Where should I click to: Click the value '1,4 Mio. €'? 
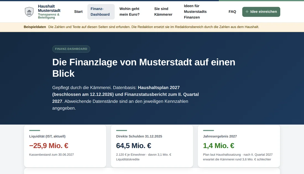coord(219,146)
